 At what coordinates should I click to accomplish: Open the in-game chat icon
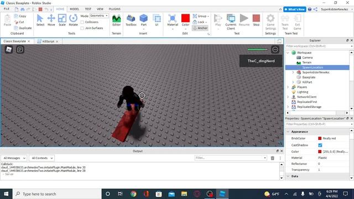tap(20, 49)
